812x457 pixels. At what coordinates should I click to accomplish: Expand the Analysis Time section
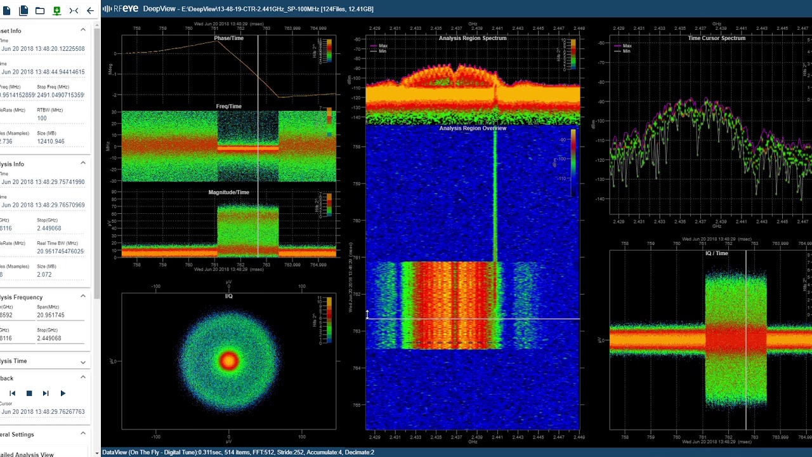pos(82,362)
